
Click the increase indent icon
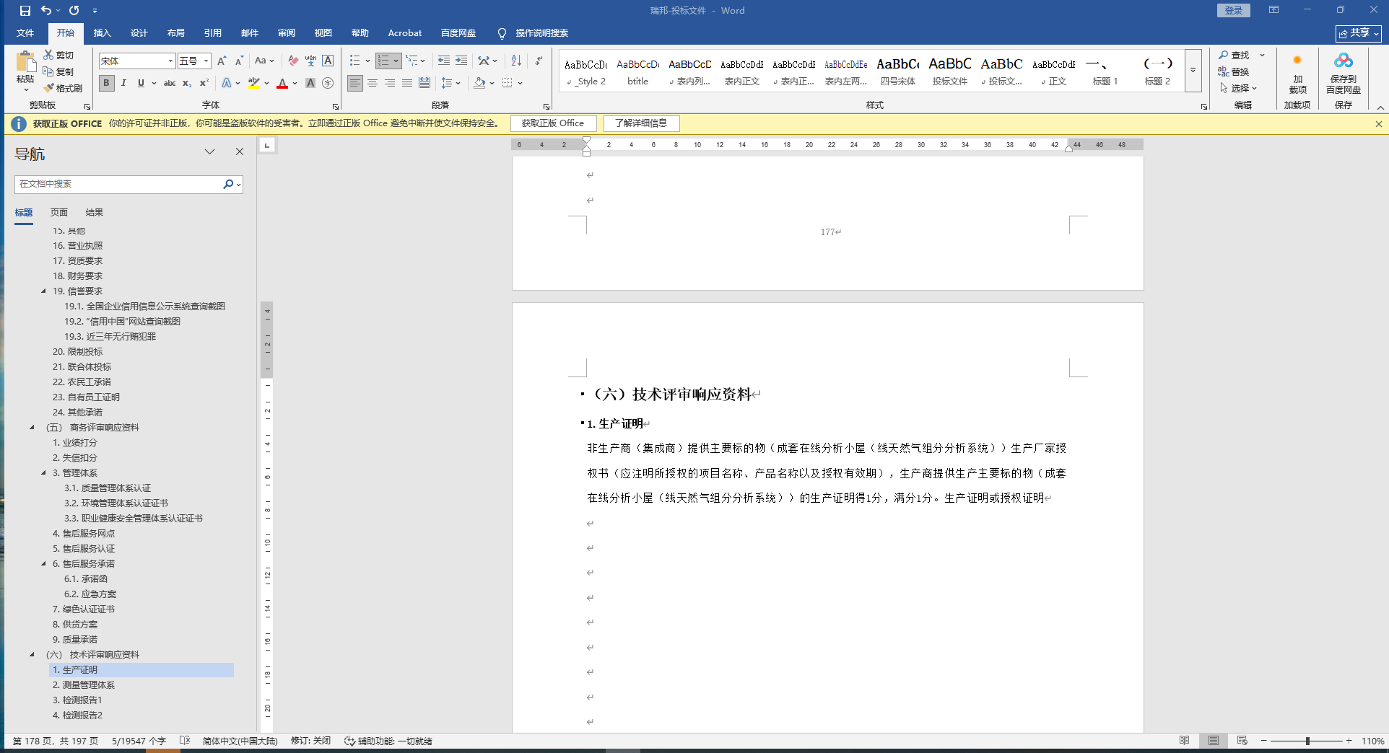point(461,61)
